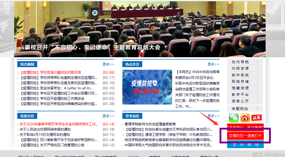
Task: Open article 管理学院教师为抗击疫情建言献策
Action: (150, 124)
